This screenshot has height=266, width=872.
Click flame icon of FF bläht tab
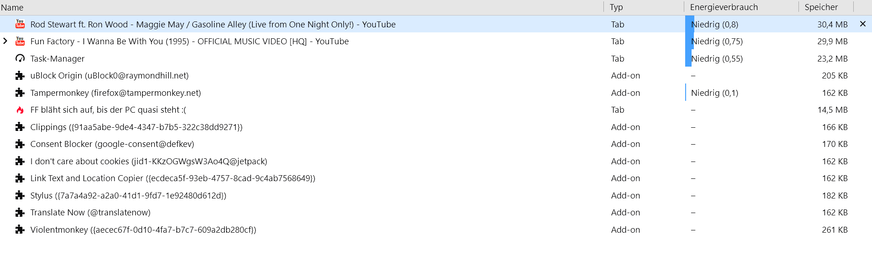click(x=20, y=110)
